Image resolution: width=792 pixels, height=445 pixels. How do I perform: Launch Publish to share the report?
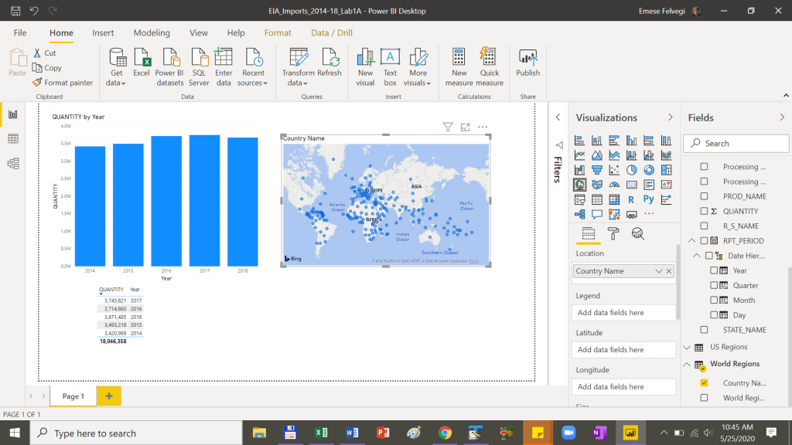pos(527,66)
